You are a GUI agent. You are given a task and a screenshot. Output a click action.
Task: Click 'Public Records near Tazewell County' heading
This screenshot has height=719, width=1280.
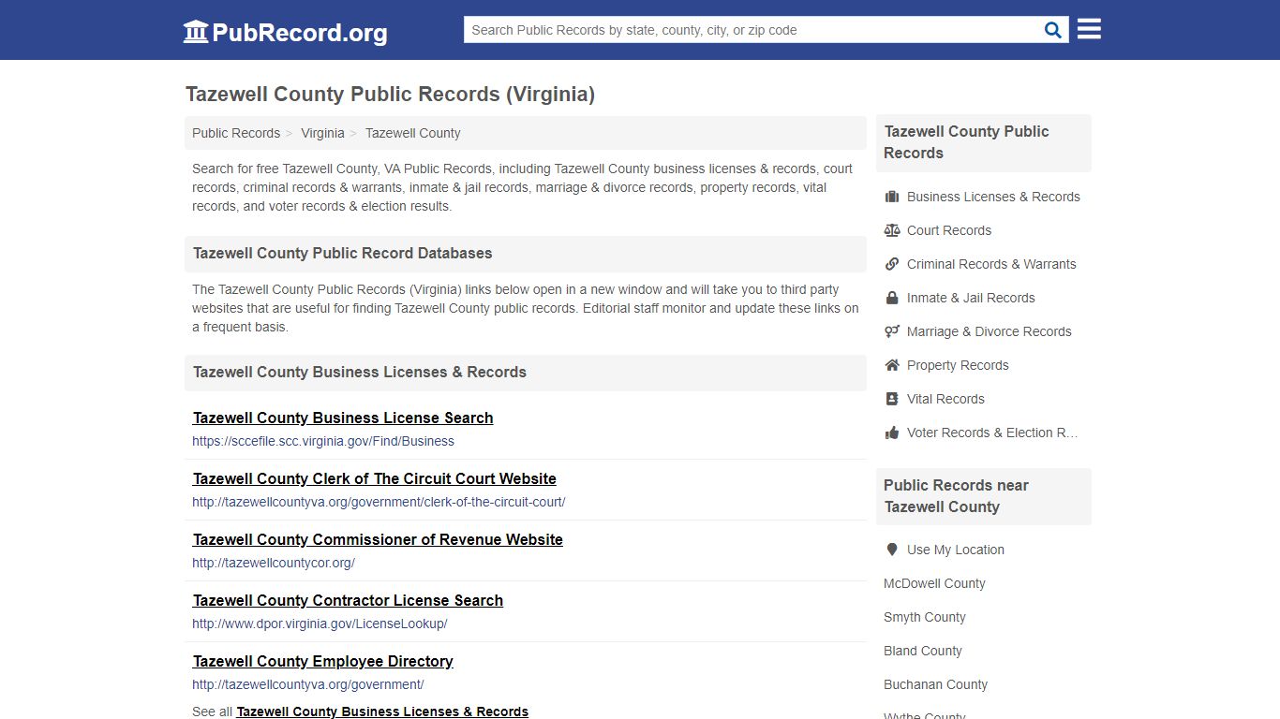point(956,496)
